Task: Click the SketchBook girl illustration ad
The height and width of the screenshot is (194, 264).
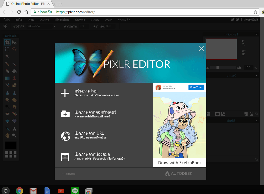Action: click(180, 125)
